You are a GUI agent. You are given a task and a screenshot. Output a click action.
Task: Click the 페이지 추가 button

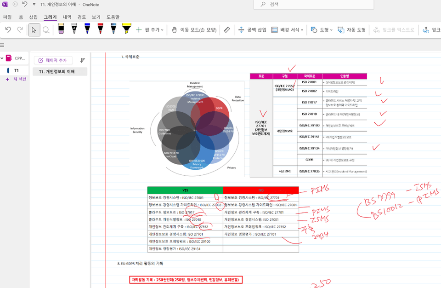click(53, 60)
